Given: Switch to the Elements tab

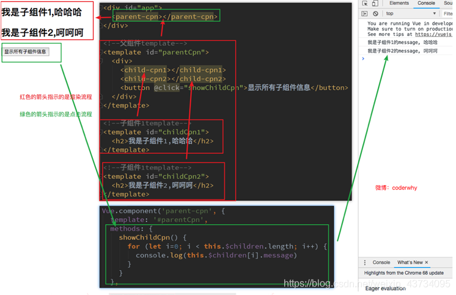Looking at the screenshot, I should tap(399, 3).
